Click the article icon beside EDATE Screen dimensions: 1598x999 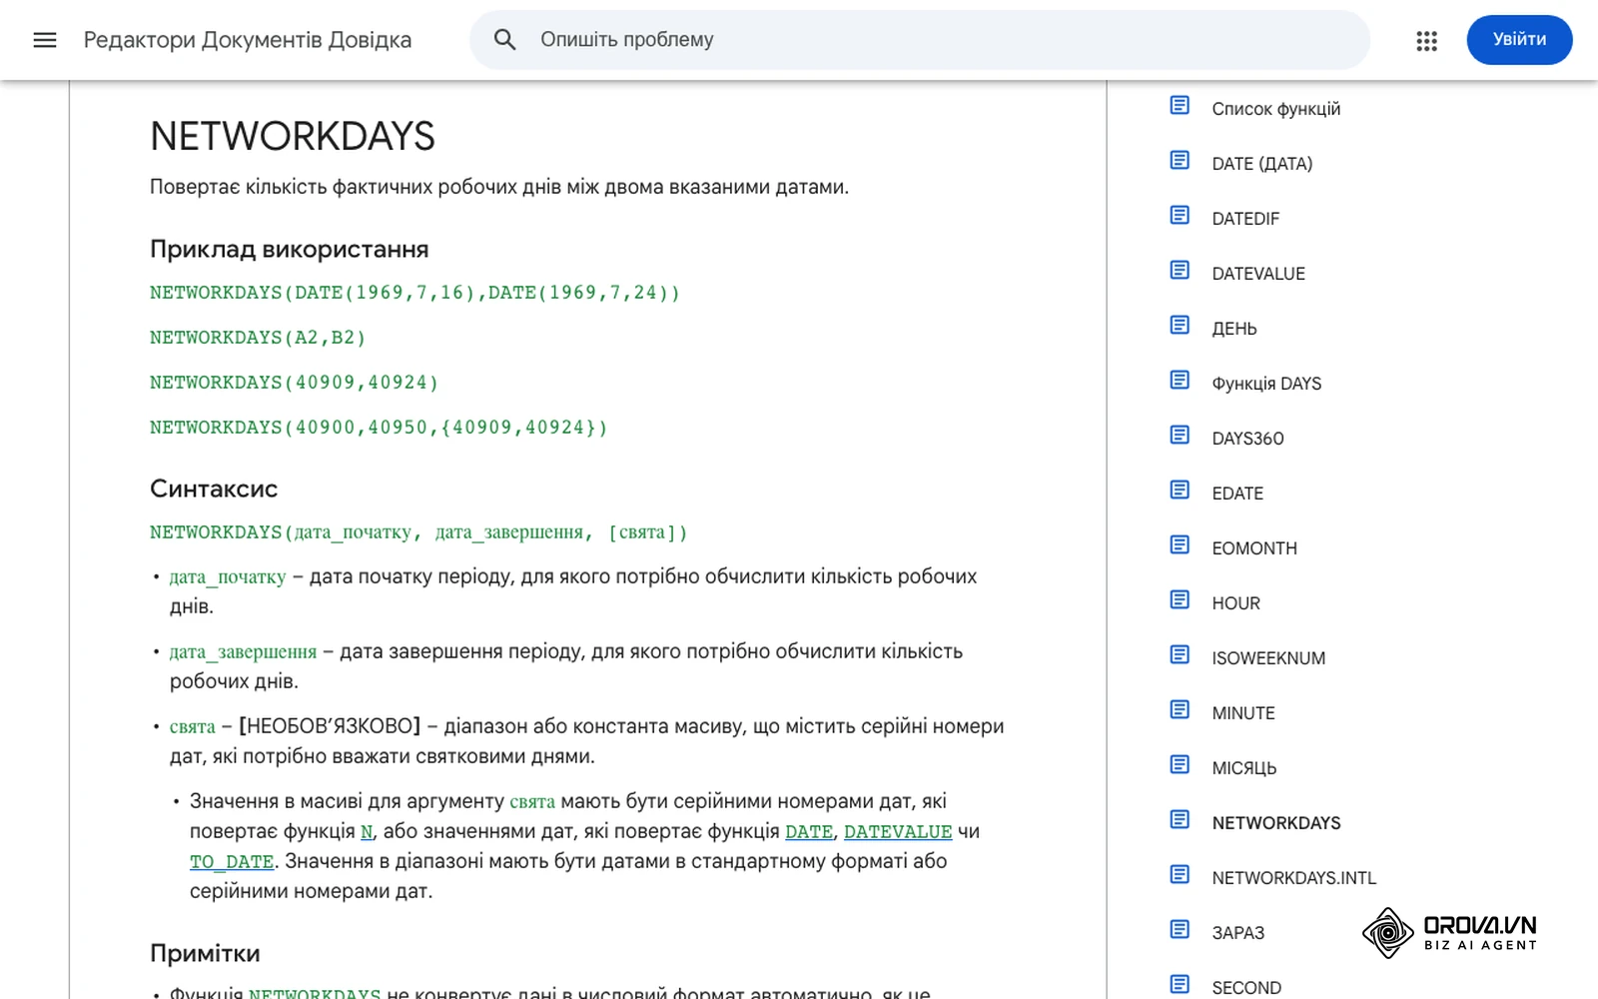pos(1180,490)
